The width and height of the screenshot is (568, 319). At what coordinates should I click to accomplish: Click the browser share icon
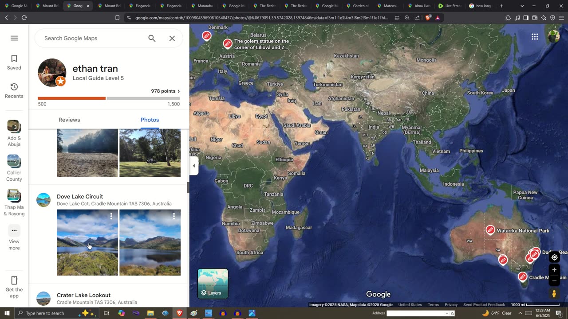[x=417, y=18]
